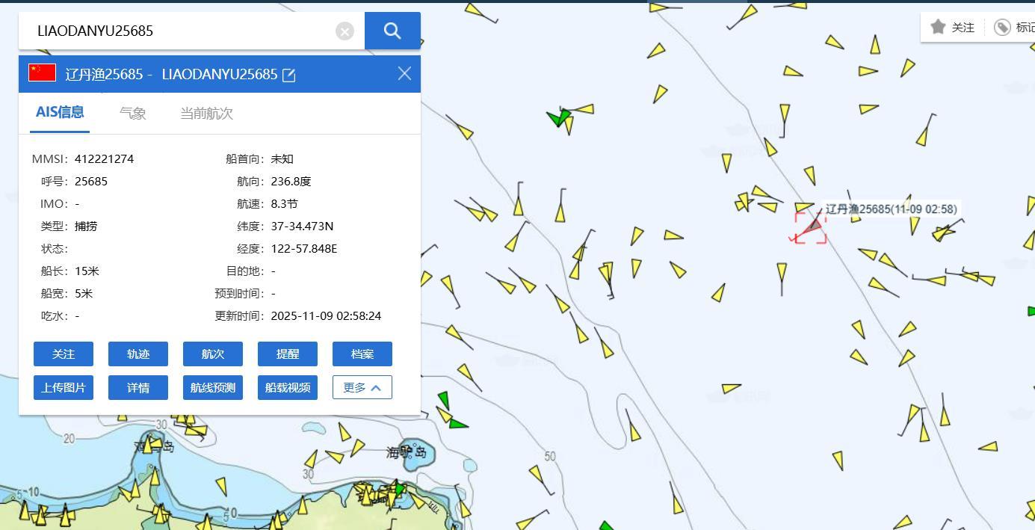Click the green vessel marker near top center
This screenshot has width=1035, height=530.
tap(557, 118)
